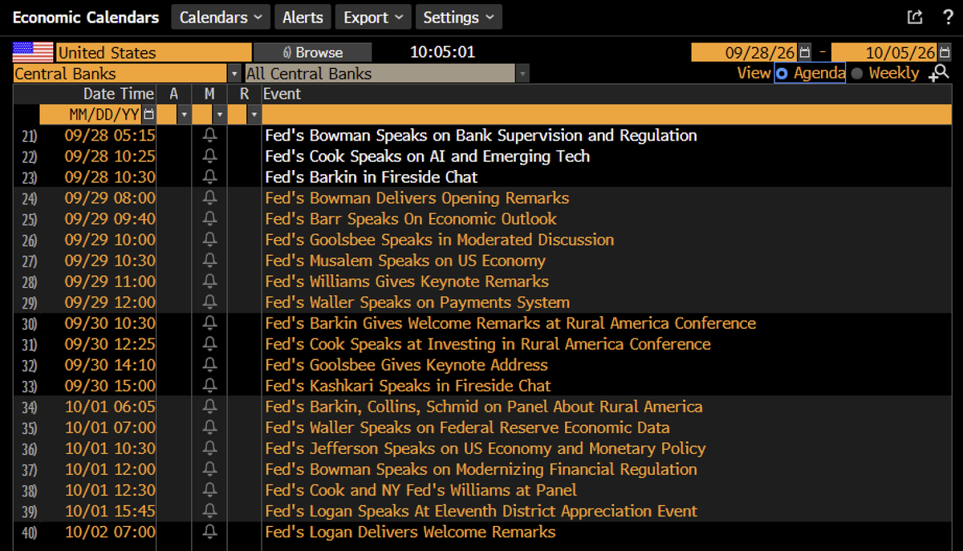This screenshot has width=963, height=551.
Task: Click the M column header
Action: (x=209, y=94)
